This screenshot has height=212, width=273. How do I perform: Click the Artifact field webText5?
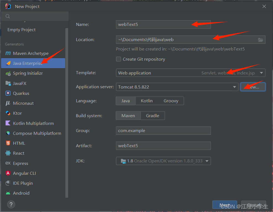point(163,146)
